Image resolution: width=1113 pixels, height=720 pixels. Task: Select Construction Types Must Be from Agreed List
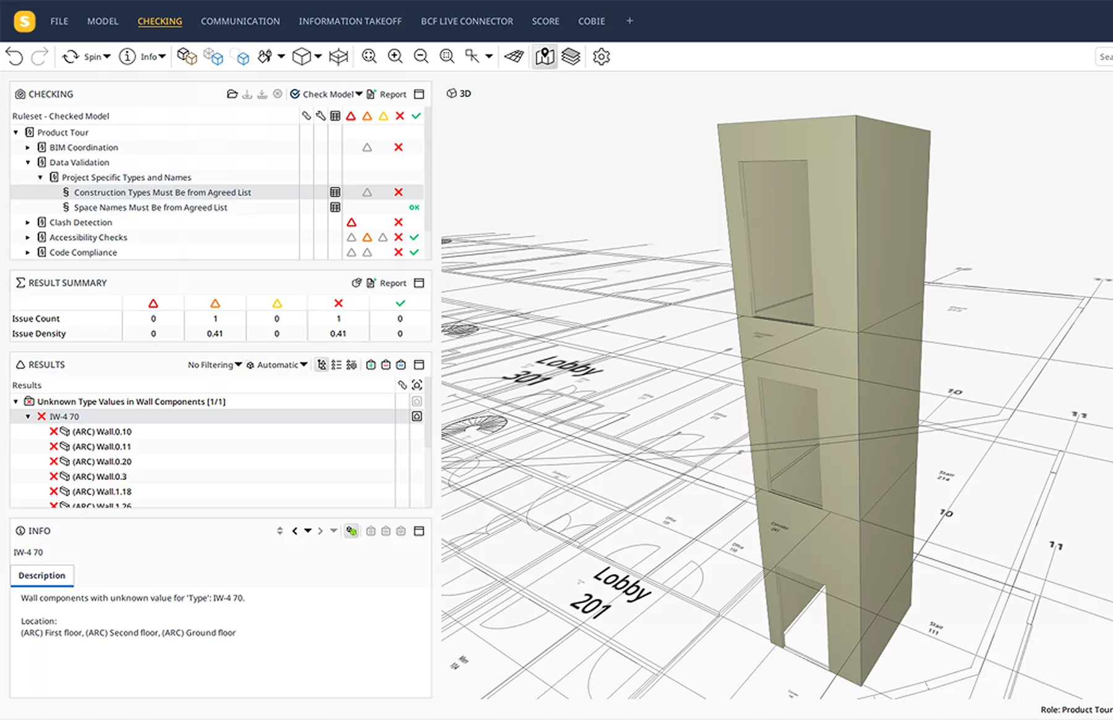click(163, 192)
